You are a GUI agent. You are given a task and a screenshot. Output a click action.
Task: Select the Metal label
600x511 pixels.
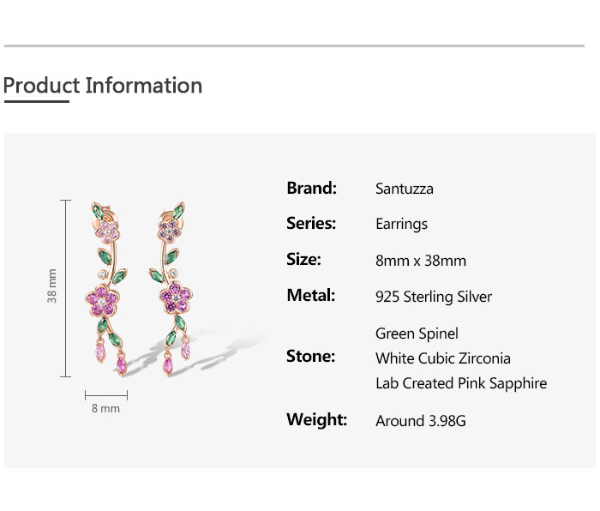coord(311,296)
